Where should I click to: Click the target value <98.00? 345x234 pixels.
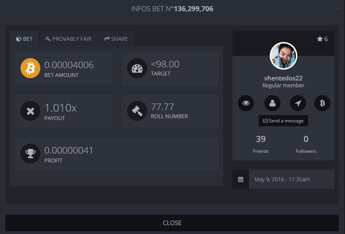[165, 64]
